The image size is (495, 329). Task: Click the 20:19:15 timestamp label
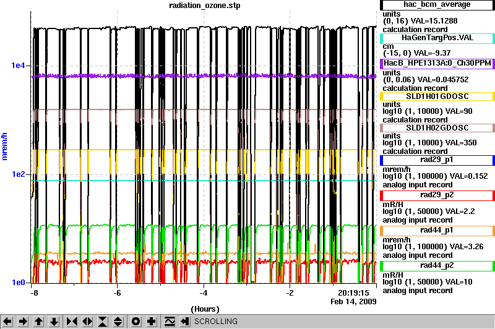coord(353,293)
